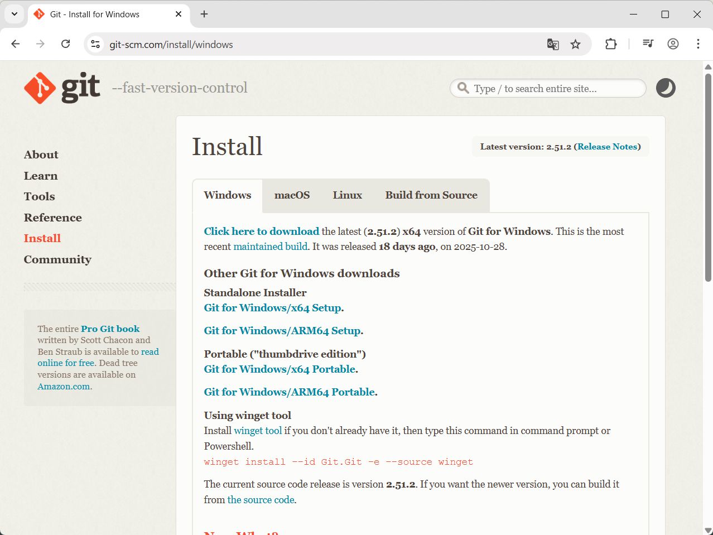713x535 pixels.
Task: Open Git for Windows/ARM64 Setup link
Action: [282, 331]
